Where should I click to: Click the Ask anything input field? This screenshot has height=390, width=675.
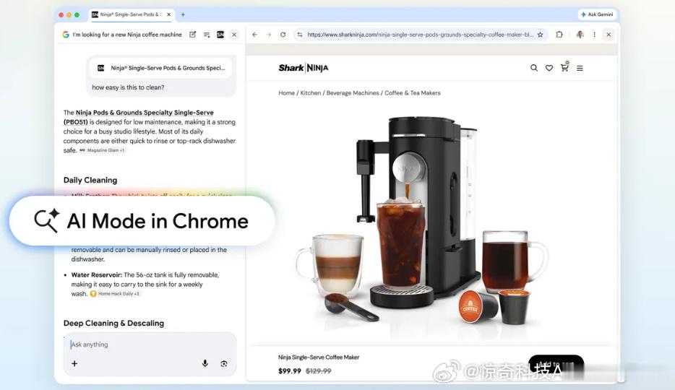[150, 344]
